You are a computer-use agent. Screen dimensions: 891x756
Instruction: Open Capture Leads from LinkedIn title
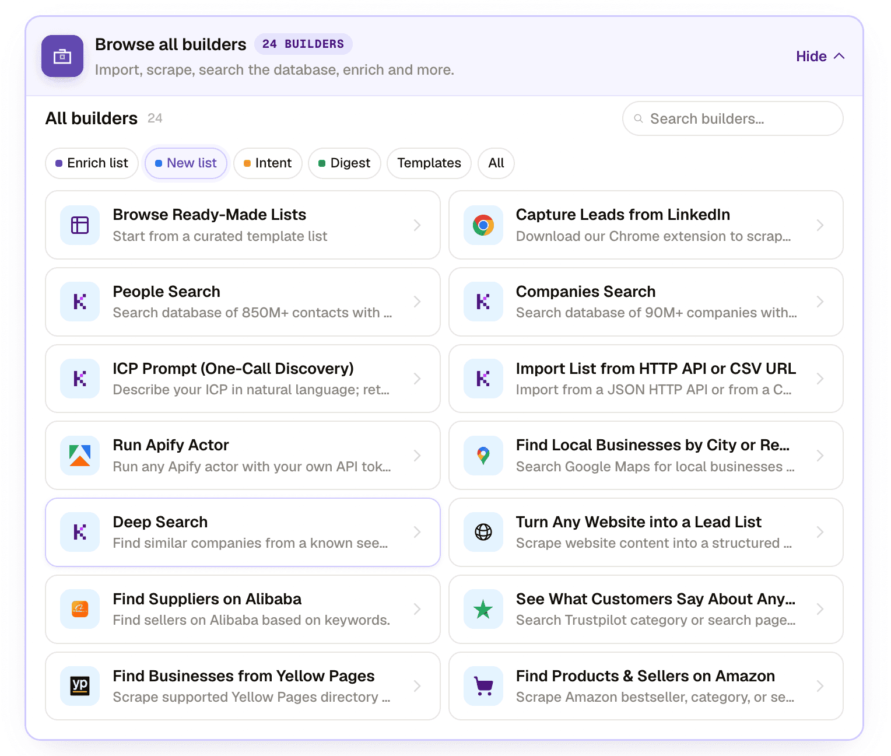pos(623,215)
